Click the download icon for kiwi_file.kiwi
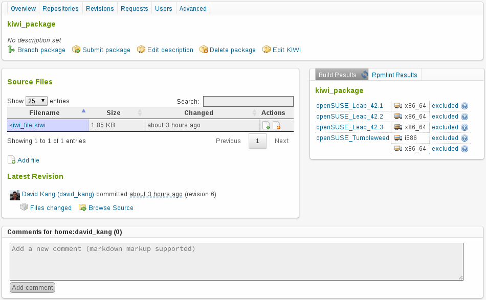Viewport: 486px width, 300px height. [x=266, y=125]
